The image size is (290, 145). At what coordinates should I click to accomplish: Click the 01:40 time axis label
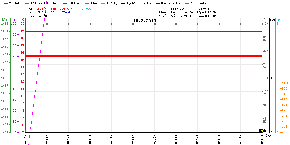coord(240,139)
